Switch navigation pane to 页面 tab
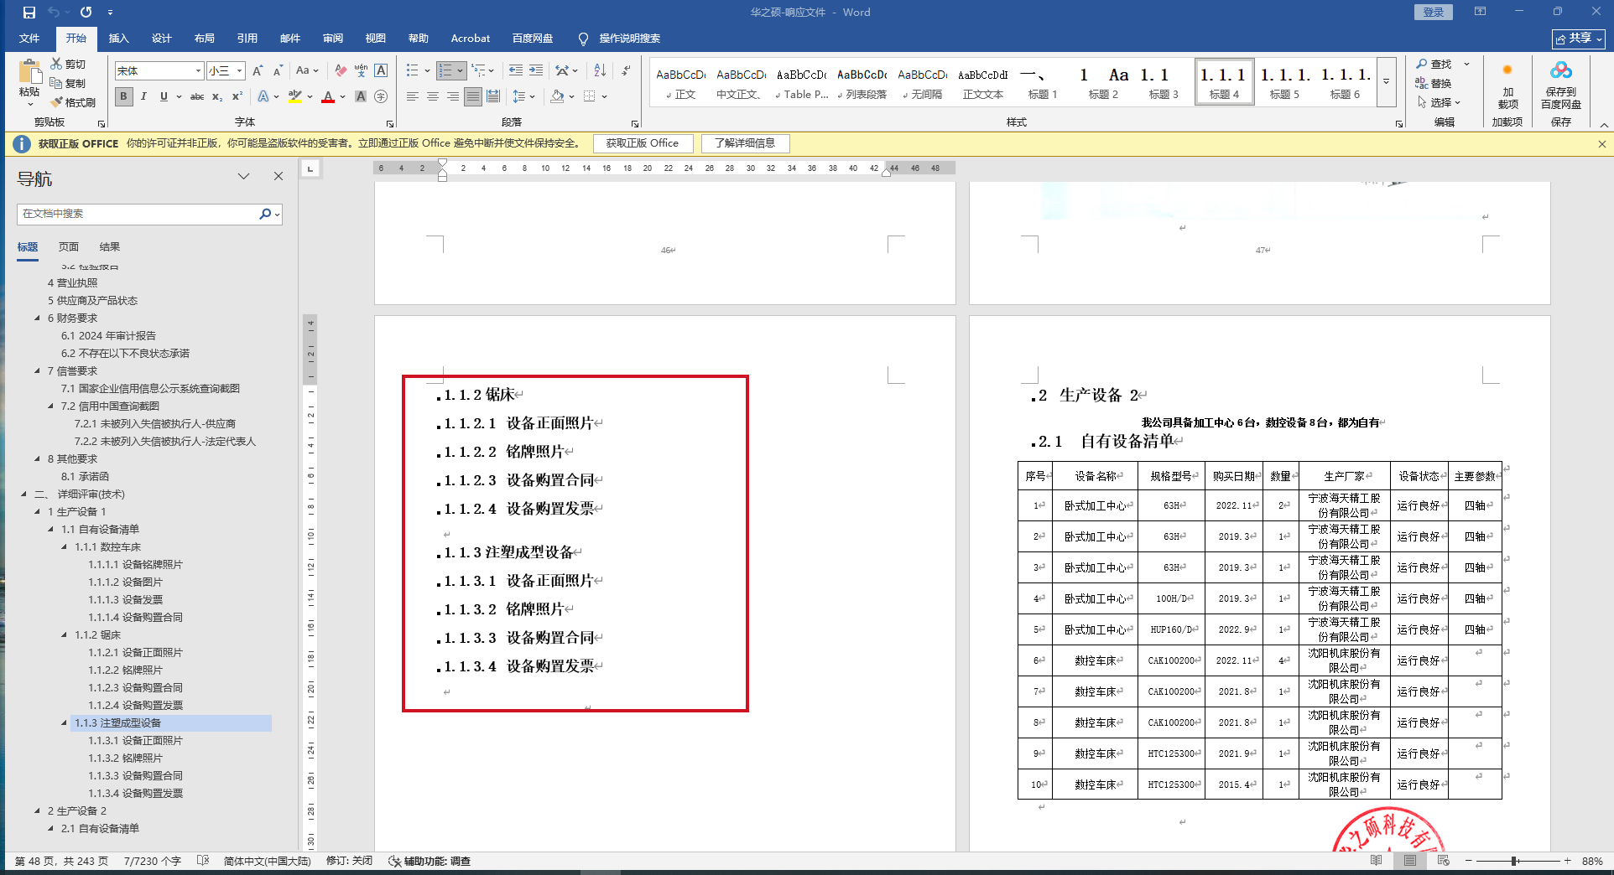This screenshot has height=875, width=1614. (69, 246)
